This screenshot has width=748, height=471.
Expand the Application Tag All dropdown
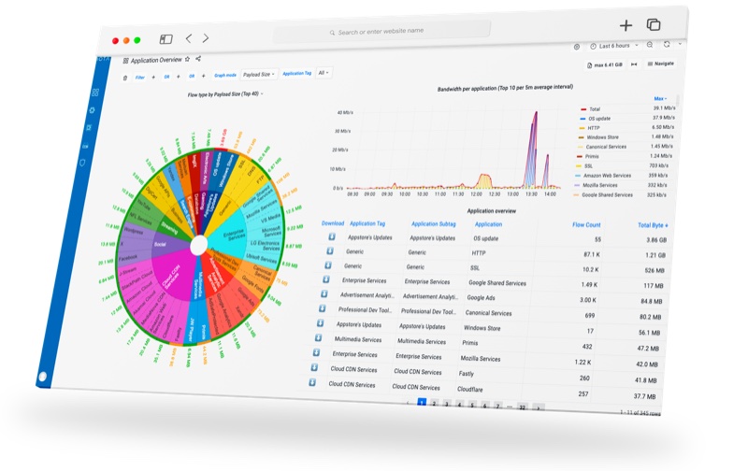(324, 72)
